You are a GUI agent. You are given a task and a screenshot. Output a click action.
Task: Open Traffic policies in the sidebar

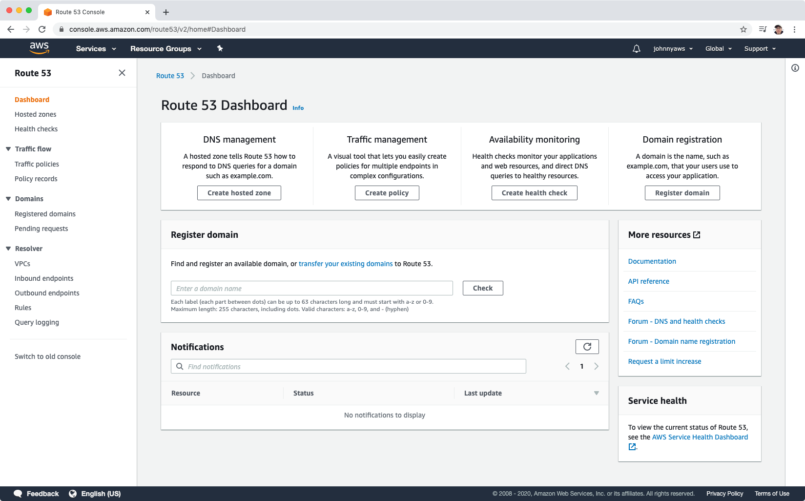pyautogui.click(x=37, y=164)
